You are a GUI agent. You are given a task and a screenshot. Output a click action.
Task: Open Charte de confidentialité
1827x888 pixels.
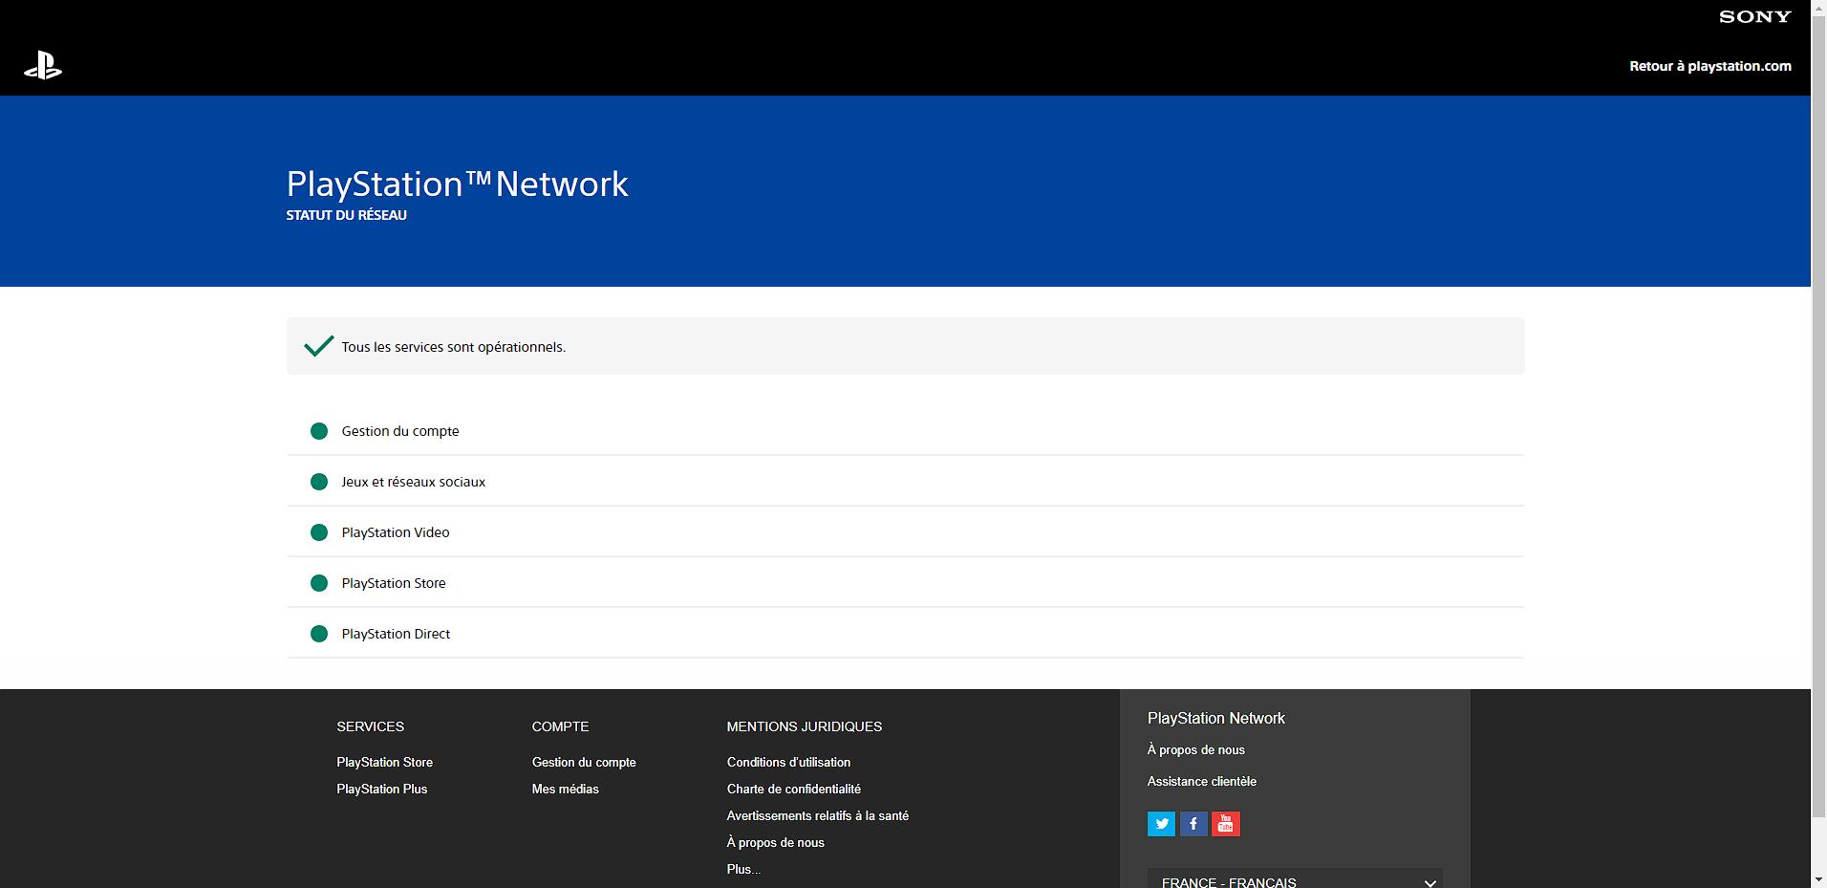794,789
